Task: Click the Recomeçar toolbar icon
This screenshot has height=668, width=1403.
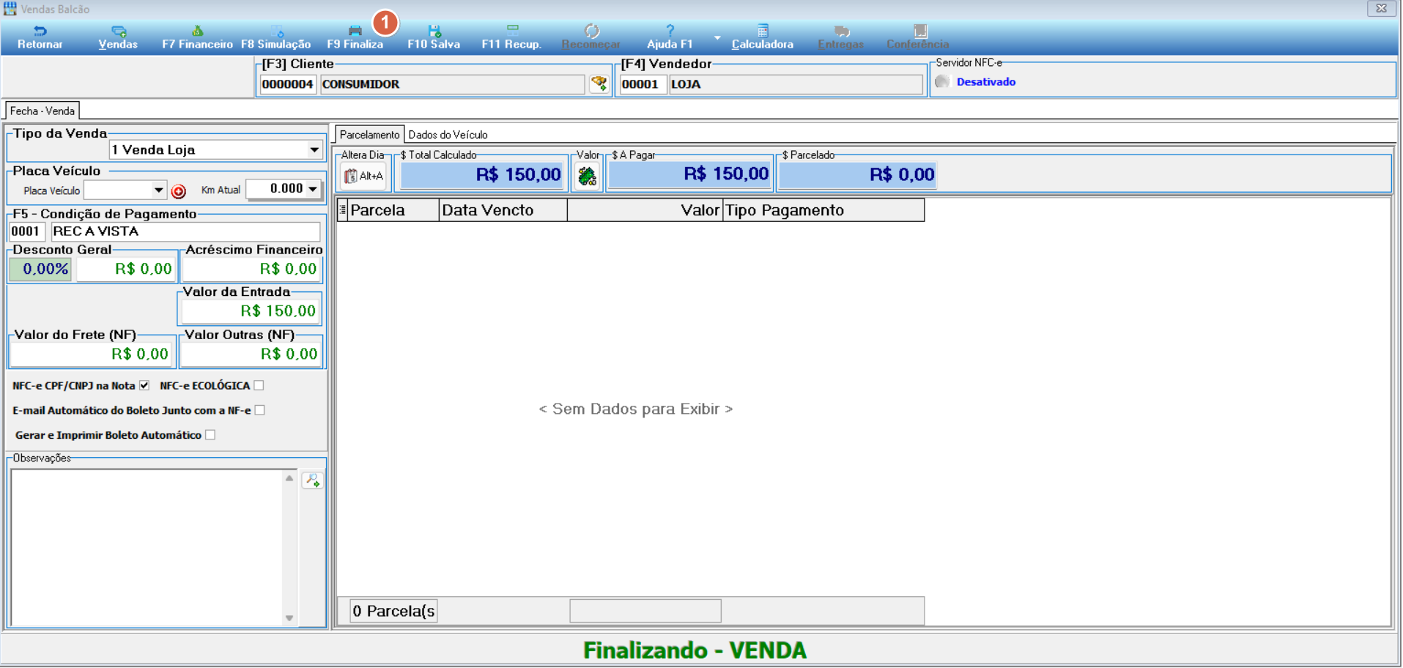Action: click(x=591, y=37)
